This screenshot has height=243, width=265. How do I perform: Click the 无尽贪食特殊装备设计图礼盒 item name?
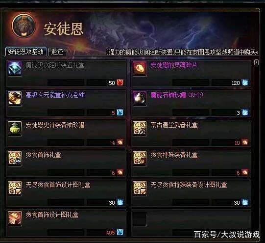pos(189,185)
